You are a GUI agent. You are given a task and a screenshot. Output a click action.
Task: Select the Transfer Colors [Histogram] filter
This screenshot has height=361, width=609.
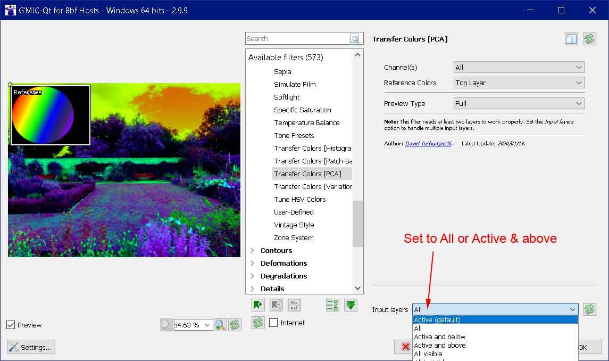click(313, 148)
